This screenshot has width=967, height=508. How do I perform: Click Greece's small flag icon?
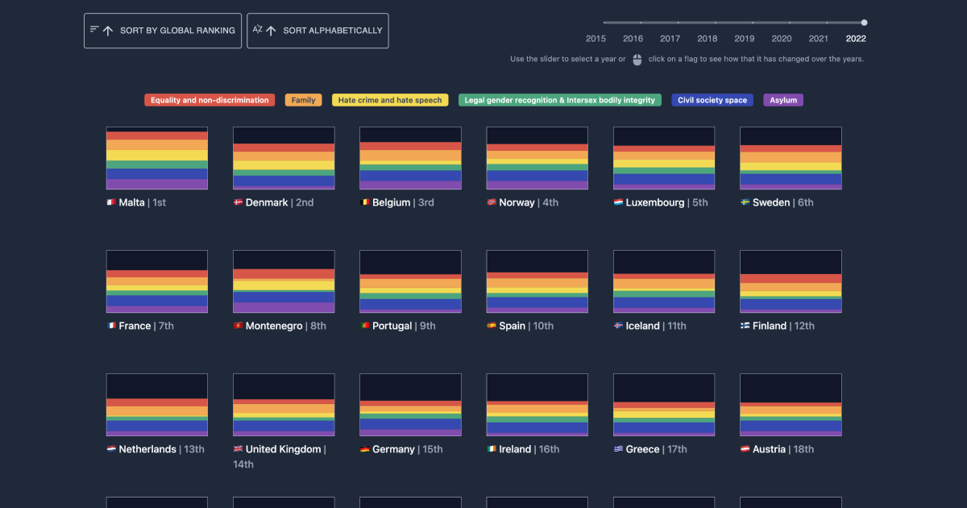(618, 449)
